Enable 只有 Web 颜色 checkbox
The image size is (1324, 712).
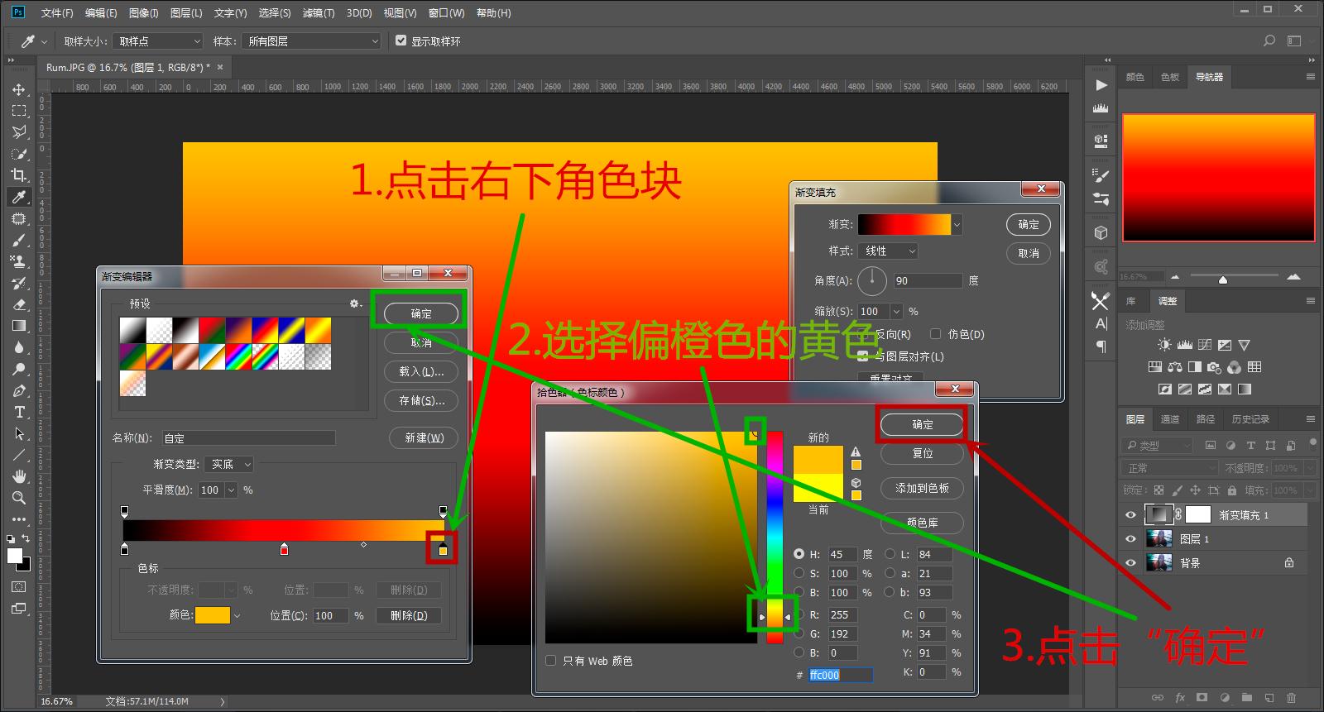[551, 661]
